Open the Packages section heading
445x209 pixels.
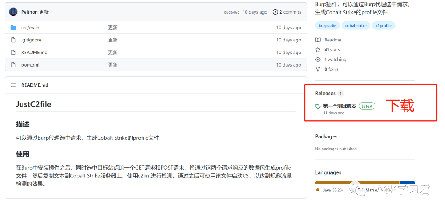[x=326, y=136]
